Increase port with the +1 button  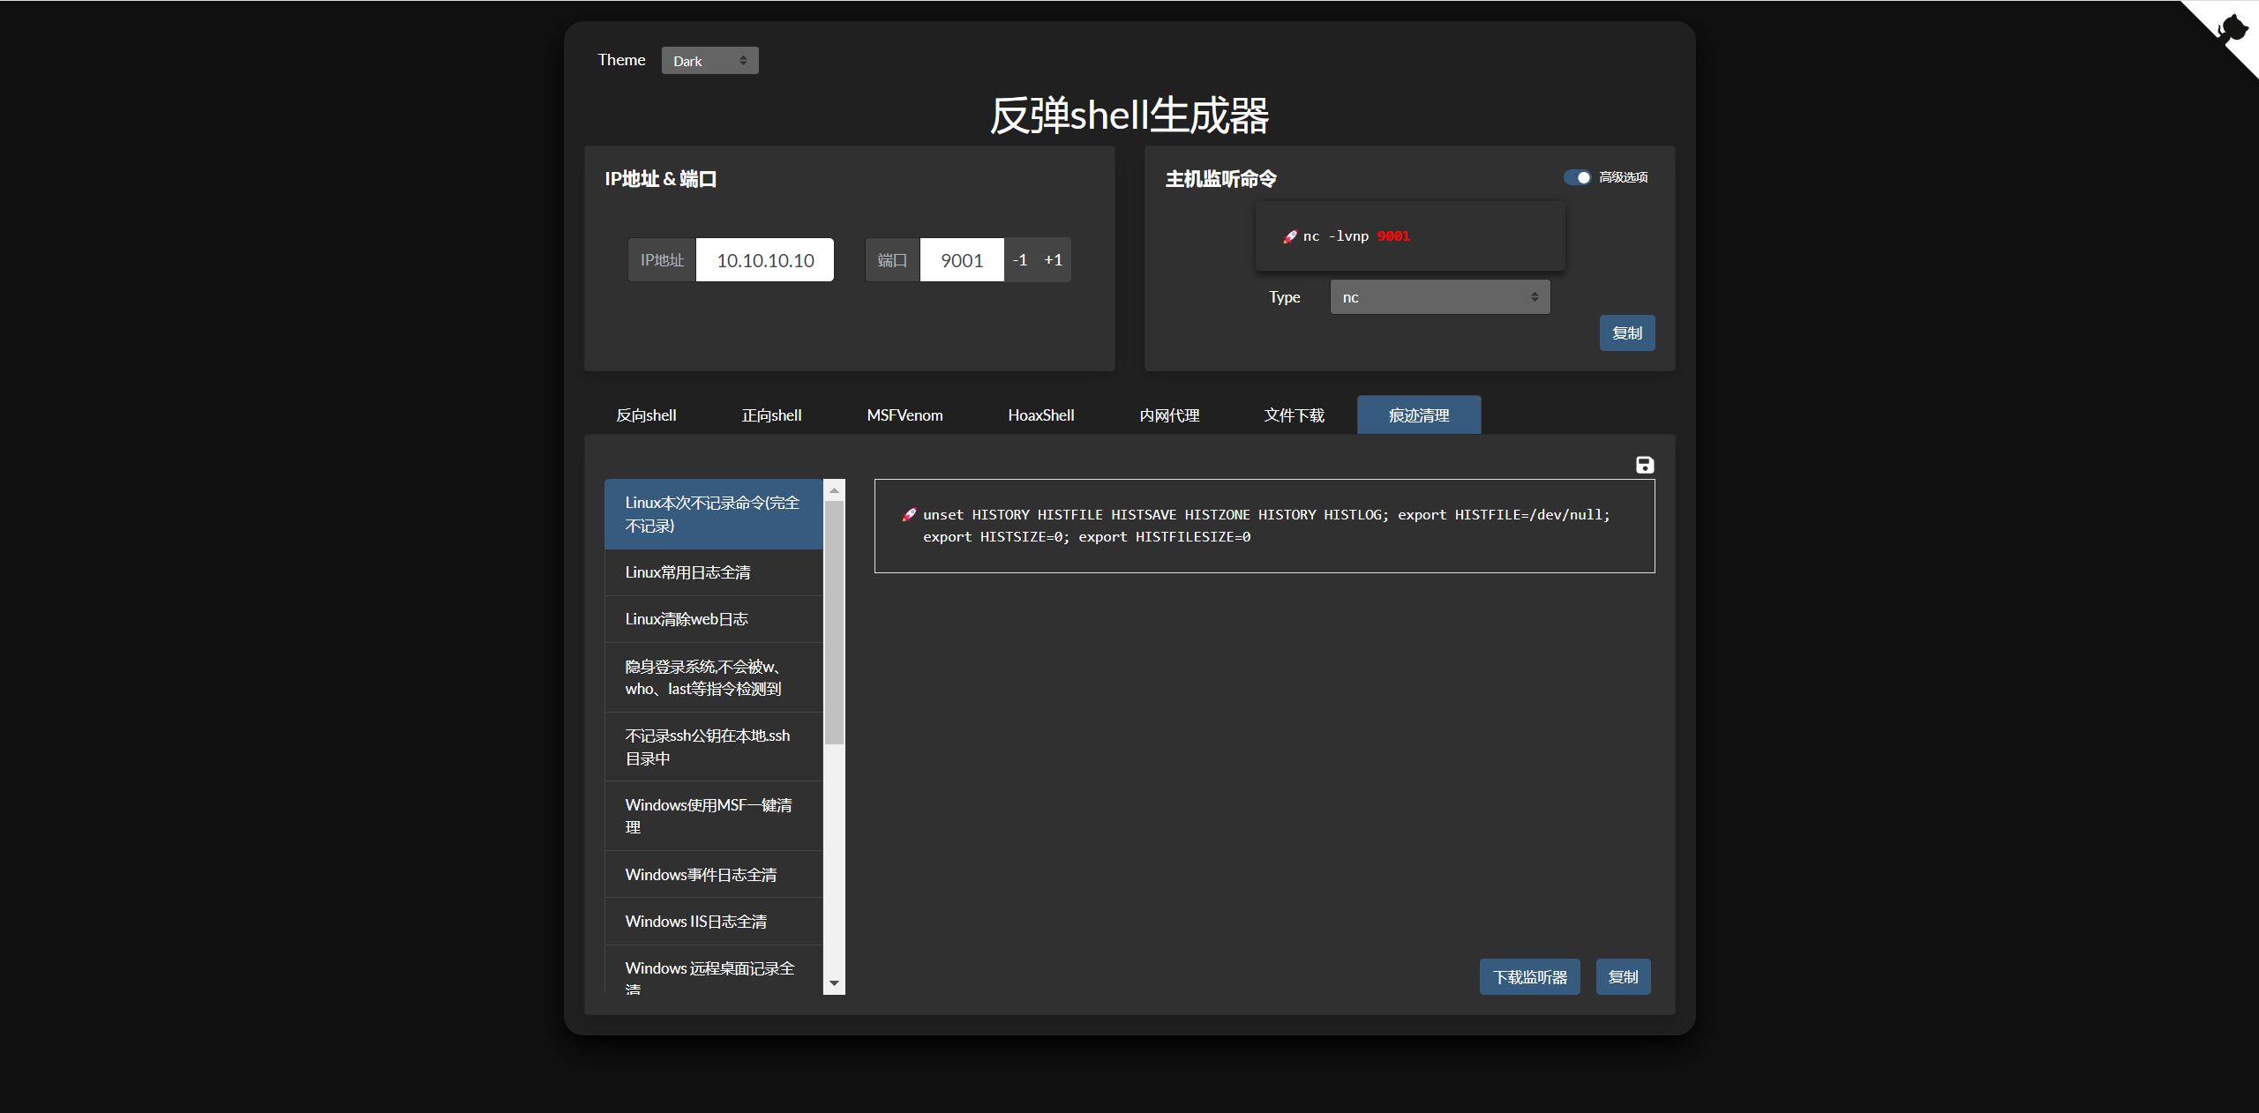click(1053, 260)
